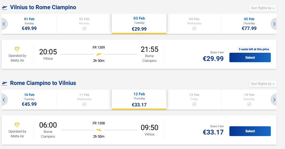This screenshot has width=285, height=149.
Task: Click the plane icon beside Vilnius to Rome Ciampino
Action: (x=4, y=8)
